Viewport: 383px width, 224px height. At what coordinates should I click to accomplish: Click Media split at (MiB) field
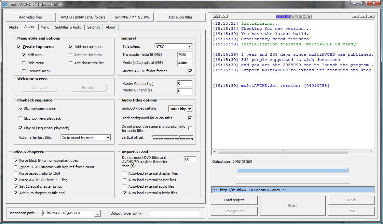point(185,63)
